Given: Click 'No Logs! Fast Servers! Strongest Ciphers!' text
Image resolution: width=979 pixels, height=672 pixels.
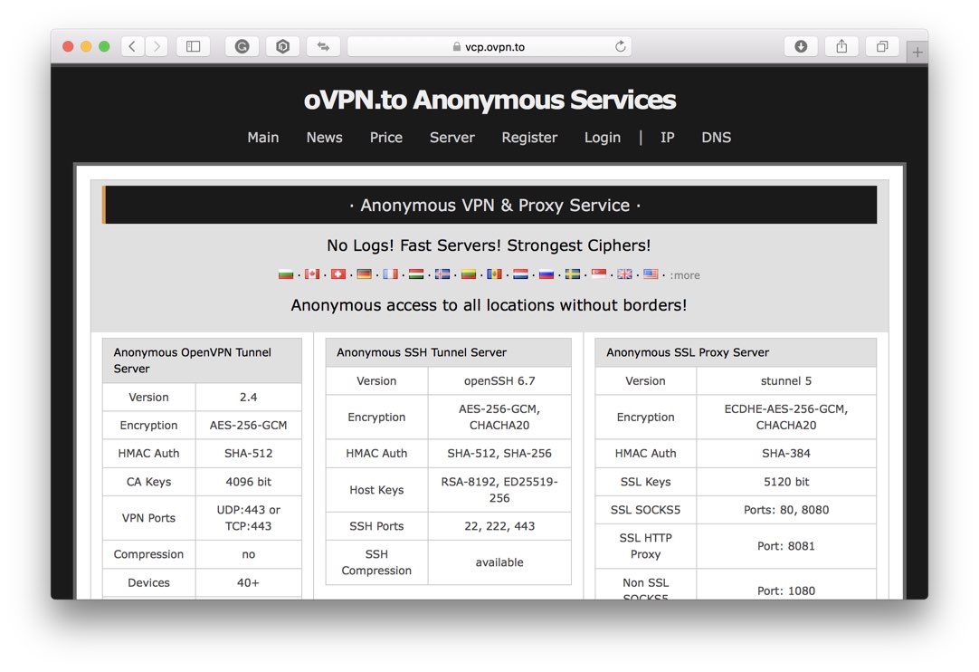Looking at the screenshot, I should 489,245.
